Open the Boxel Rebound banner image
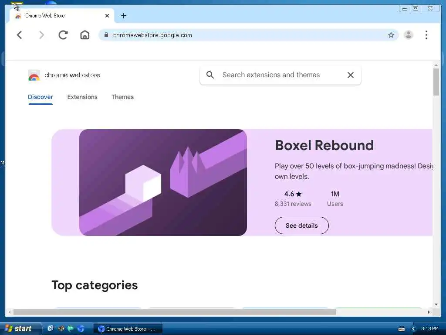The image size is (446, 335). 163,183
